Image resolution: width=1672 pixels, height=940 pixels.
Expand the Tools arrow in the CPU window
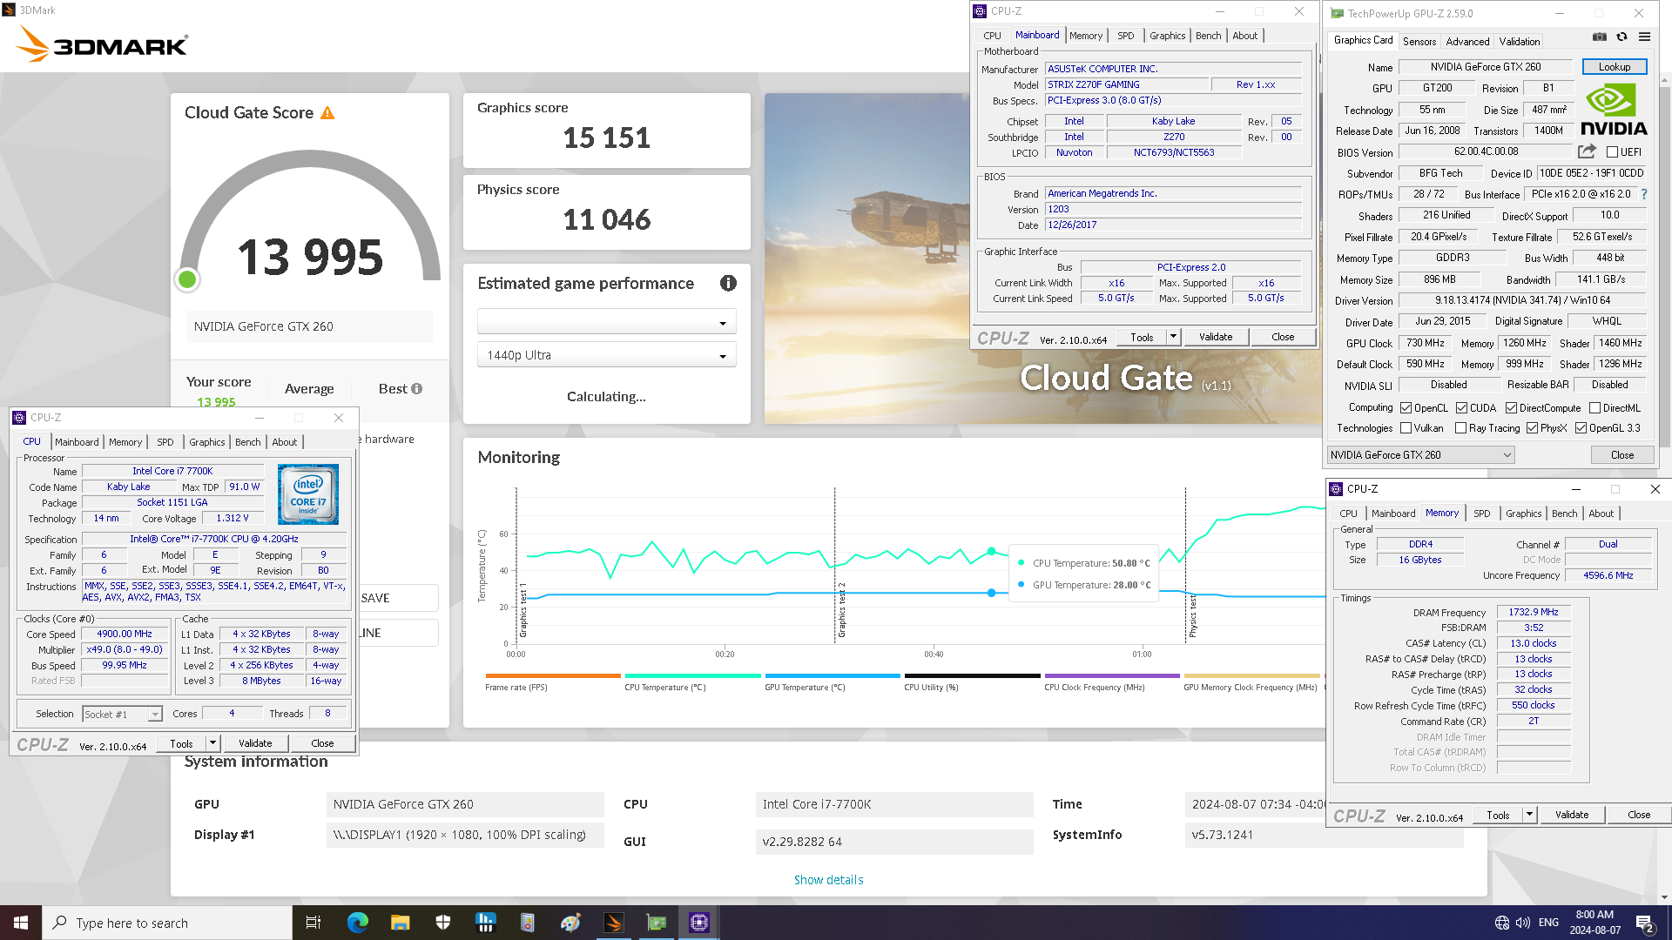[212, 743]
